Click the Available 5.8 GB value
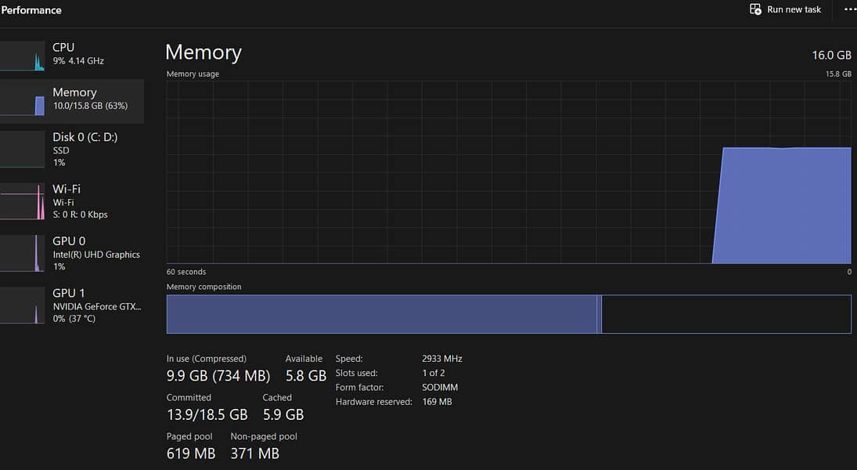 [x=305, y=376]
